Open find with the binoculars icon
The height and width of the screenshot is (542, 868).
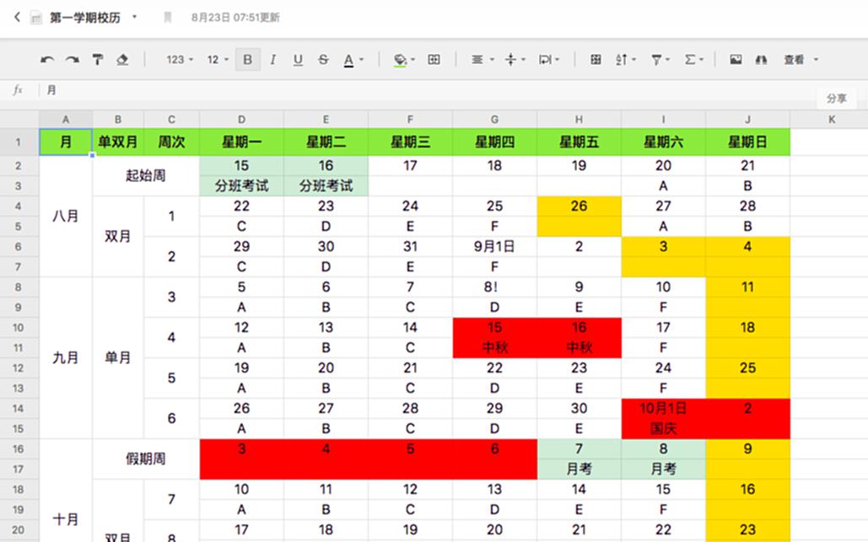coord(762,60)
